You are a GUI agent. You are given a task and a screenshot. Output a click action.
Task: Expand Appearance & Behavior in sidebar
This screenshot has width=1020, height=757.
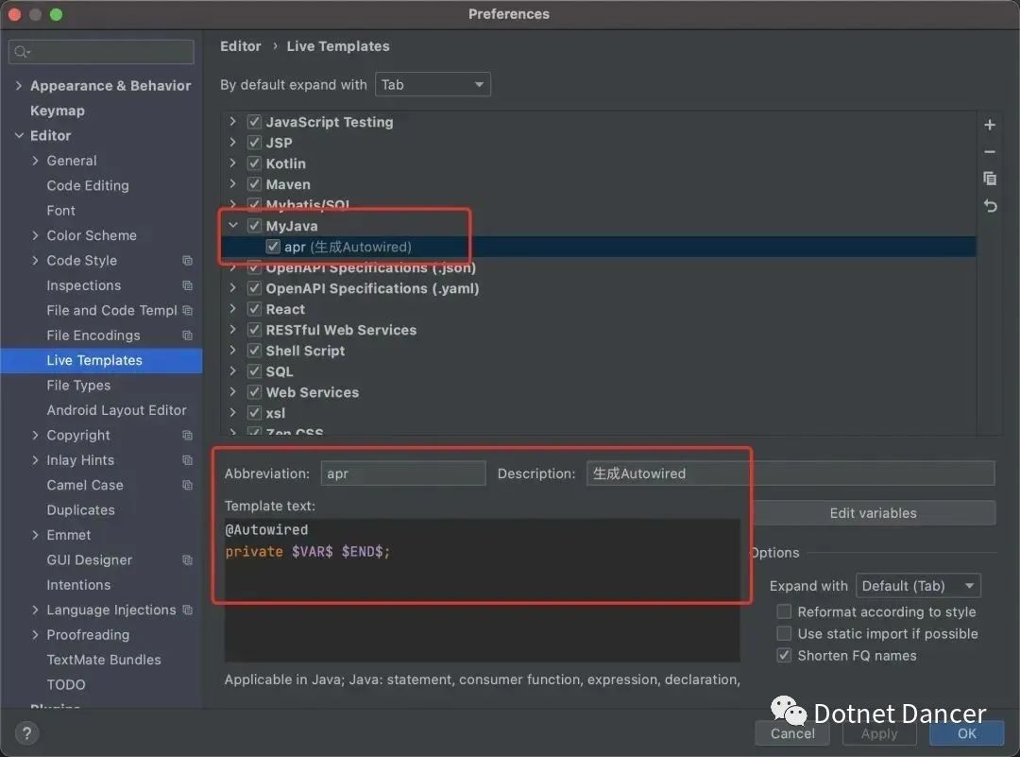19,85
